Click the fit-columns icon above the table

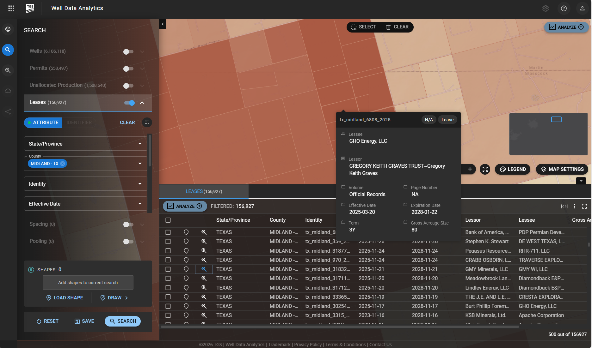click(x=564, y=206)
